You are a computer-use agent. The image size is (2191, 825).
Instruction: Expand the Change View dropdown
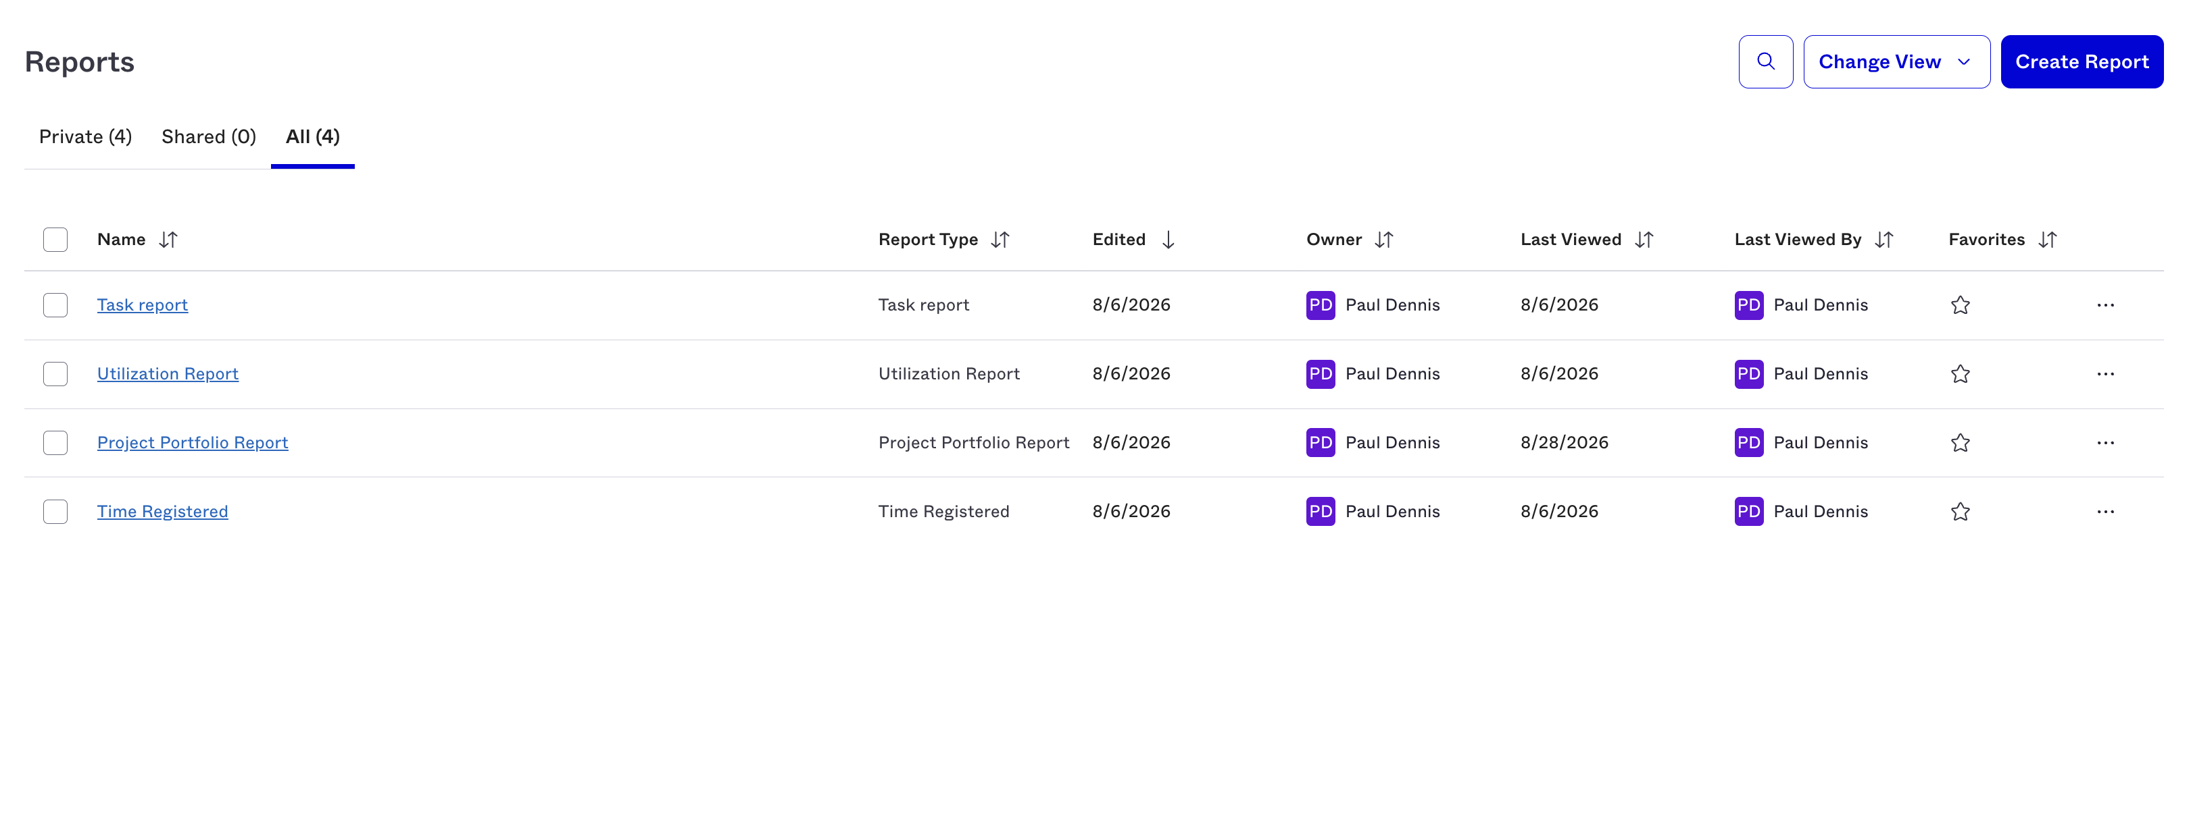coord(1896,61)
